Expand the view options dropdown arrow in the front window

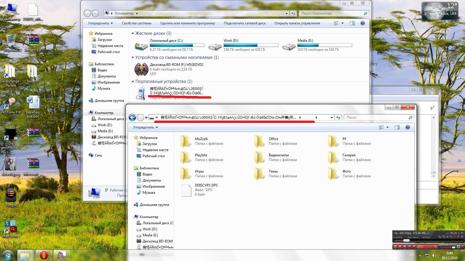[387, 127]
